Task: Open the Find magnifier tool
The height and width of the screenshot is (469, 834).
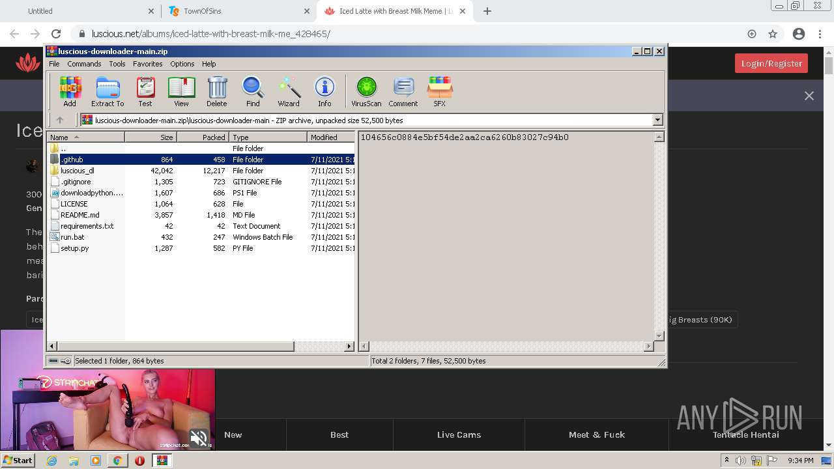Action: click(253, 91)
